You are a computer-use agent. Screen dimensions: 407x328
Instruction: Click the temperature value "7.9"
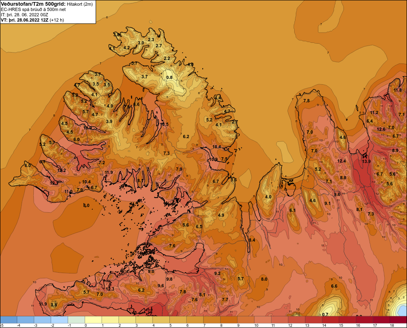coord(179,169)
